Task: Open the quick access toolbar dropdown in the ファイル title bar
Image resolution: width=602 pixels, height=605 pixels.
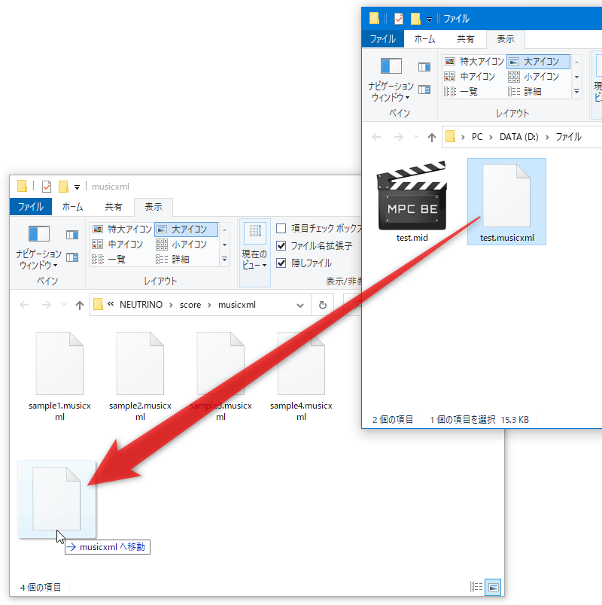Action: 429,20
